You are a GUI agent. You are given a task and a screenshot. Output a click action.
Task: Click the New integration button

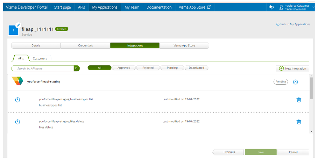click(293, 68)
